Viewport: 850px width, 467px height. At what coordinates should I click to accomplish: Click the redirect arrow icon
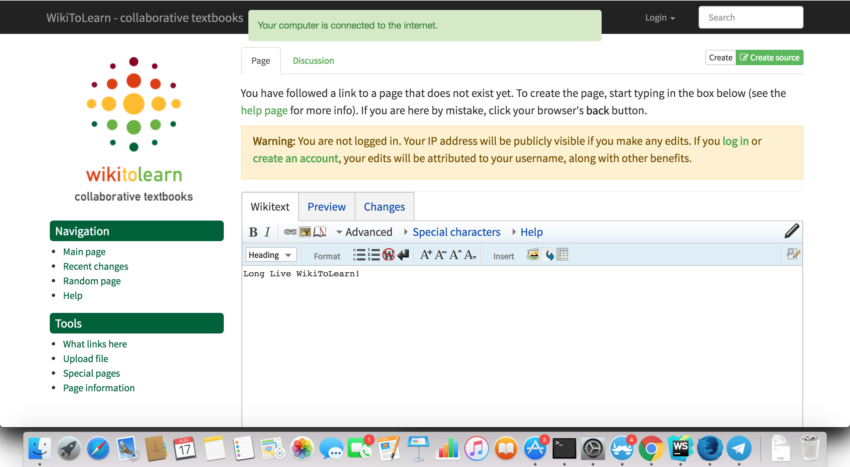(x=548, y=255)
